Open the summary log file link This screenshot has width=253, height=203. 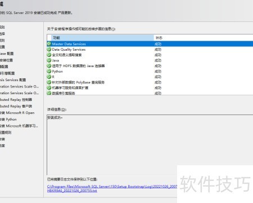(x=112, y=188)
